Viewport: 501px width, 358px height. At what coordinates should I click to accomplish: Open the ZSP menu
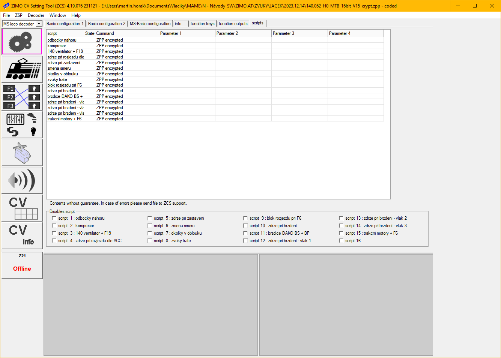pyautogui.click(x=19, y=15)
